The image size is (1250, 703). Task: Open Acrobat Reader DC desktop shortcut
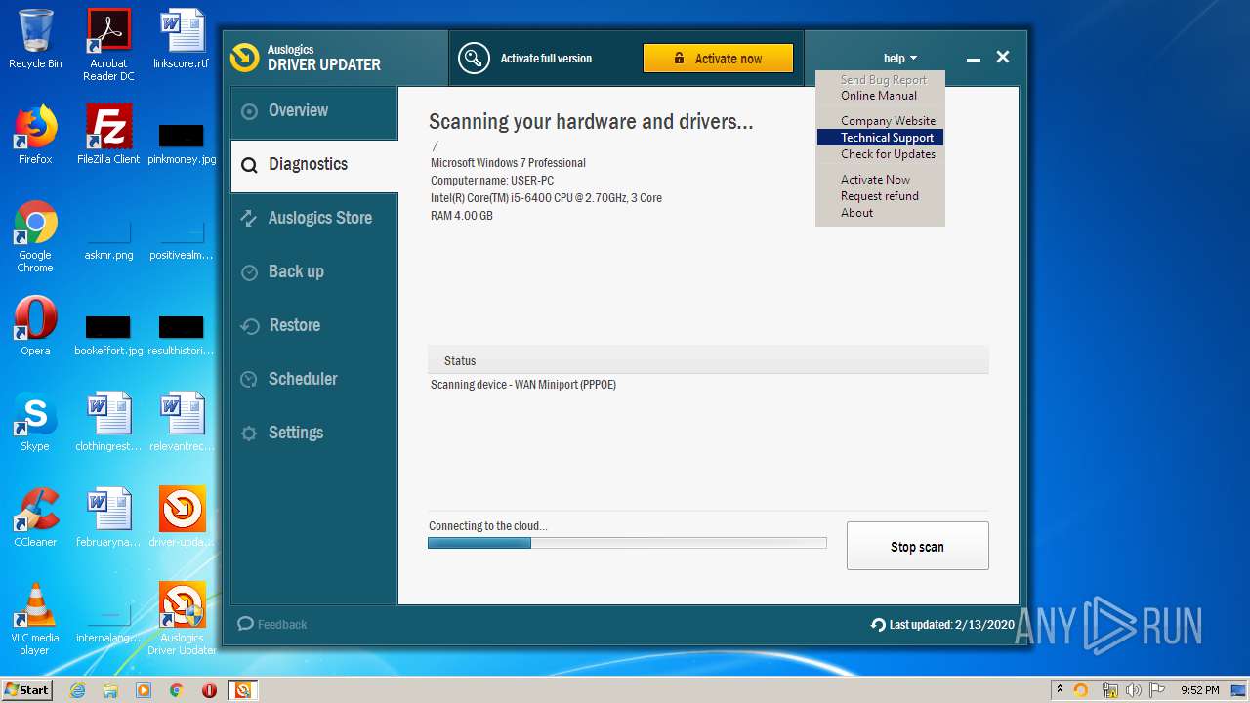point(108,44)
